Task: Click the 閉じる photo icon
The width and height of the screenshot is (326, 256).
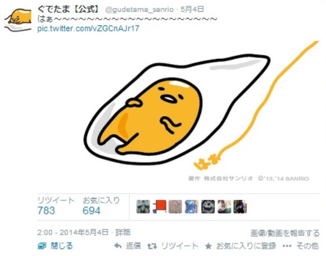Action: [42, 246]
